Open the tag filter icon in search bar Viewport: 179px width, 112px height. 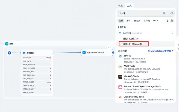click(171, 13)
